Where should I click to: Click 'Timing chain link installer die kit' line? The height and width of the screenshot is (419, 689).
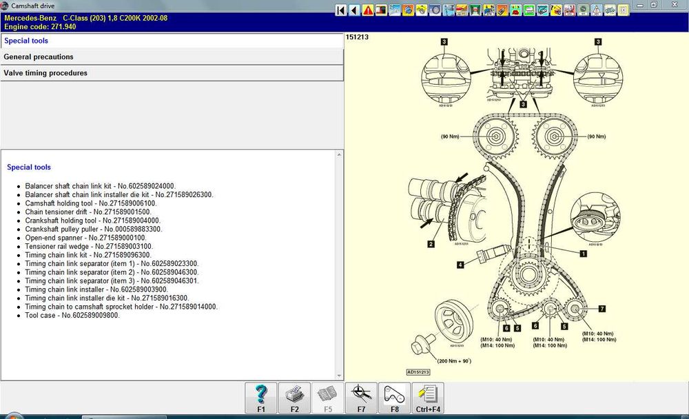tap(107, 298)
